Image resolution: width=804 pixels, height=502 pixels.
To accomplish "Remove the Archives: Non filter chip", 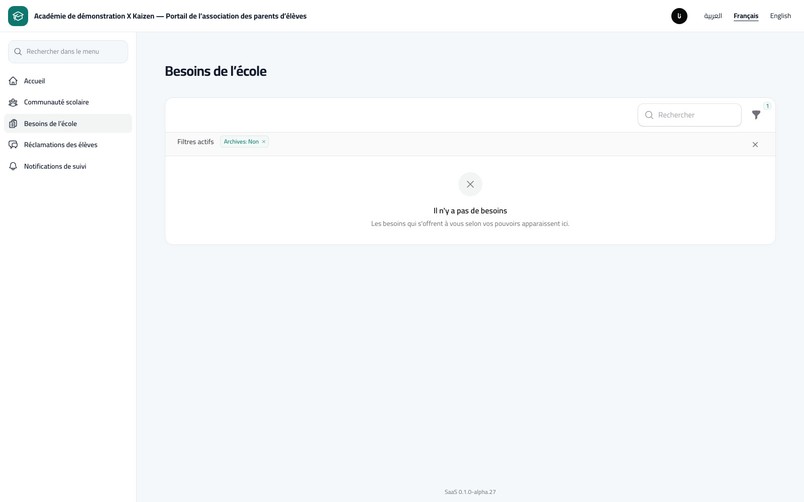I will (264, 142).
